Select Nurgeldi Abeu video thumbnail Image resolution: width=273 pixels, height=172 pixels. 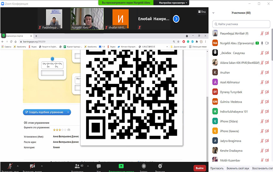(x=87, y=19)
